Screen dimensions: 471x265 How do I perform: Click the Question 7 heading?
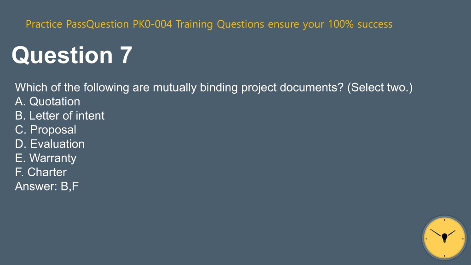pos(72,55)
